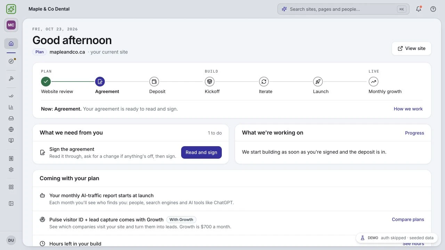Open the dollar billing sidebar icon
The height and width of the screenshot is (250, 445).
pos(11,159)
